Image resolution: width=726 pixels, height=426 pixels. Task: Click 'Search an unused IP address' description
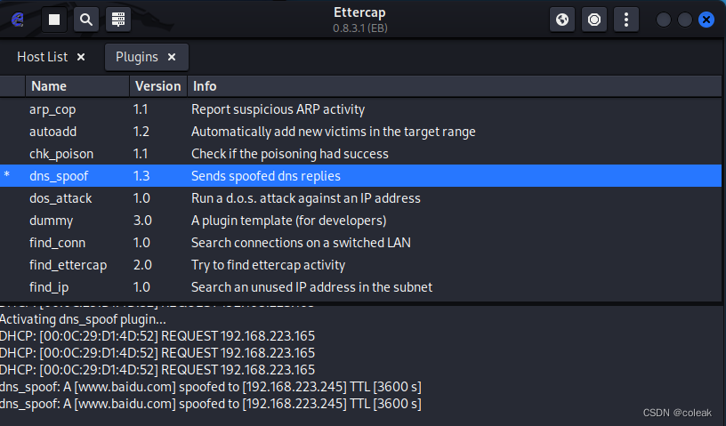[311, 287]
